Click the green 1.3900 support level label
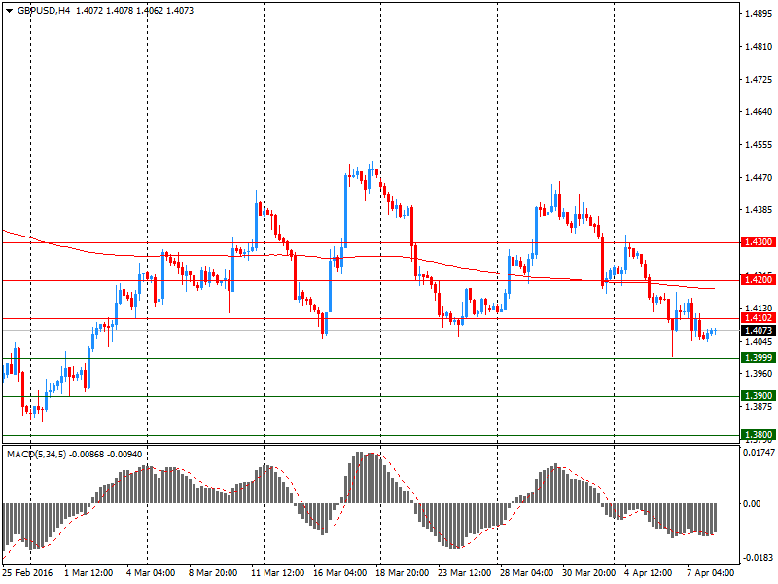The height and width of the screenshot is (584, 778). point(759,396)
